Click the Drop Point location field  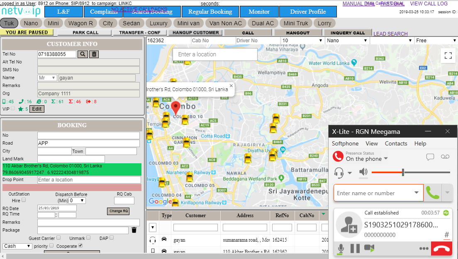(x=89, y=180)
